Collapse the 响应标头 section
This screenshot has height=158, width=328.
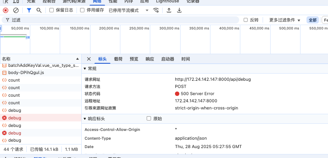94,119
